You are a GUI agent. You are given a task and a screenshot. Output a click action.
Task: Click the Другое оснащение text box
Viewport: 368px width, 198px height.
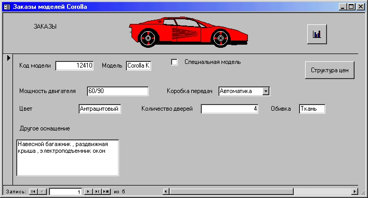pos(68,157)
